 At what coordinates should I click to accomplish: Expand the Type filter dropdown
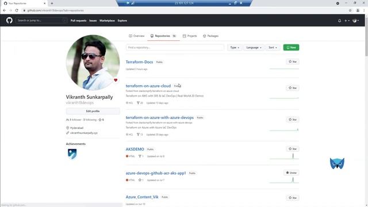pos(235,47)
